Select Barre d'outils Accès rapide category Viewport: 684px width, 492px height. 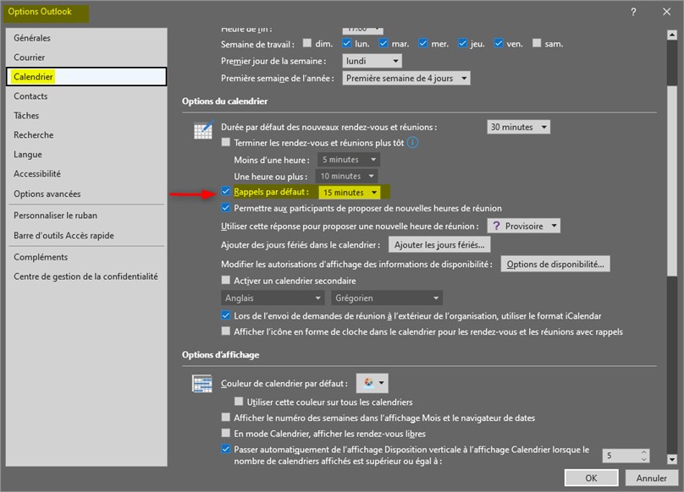point(86,235)
